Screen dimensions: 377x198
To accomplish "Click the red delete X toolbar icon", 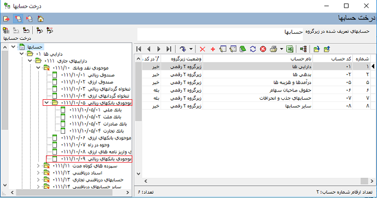I will click(x=202, y=49).
